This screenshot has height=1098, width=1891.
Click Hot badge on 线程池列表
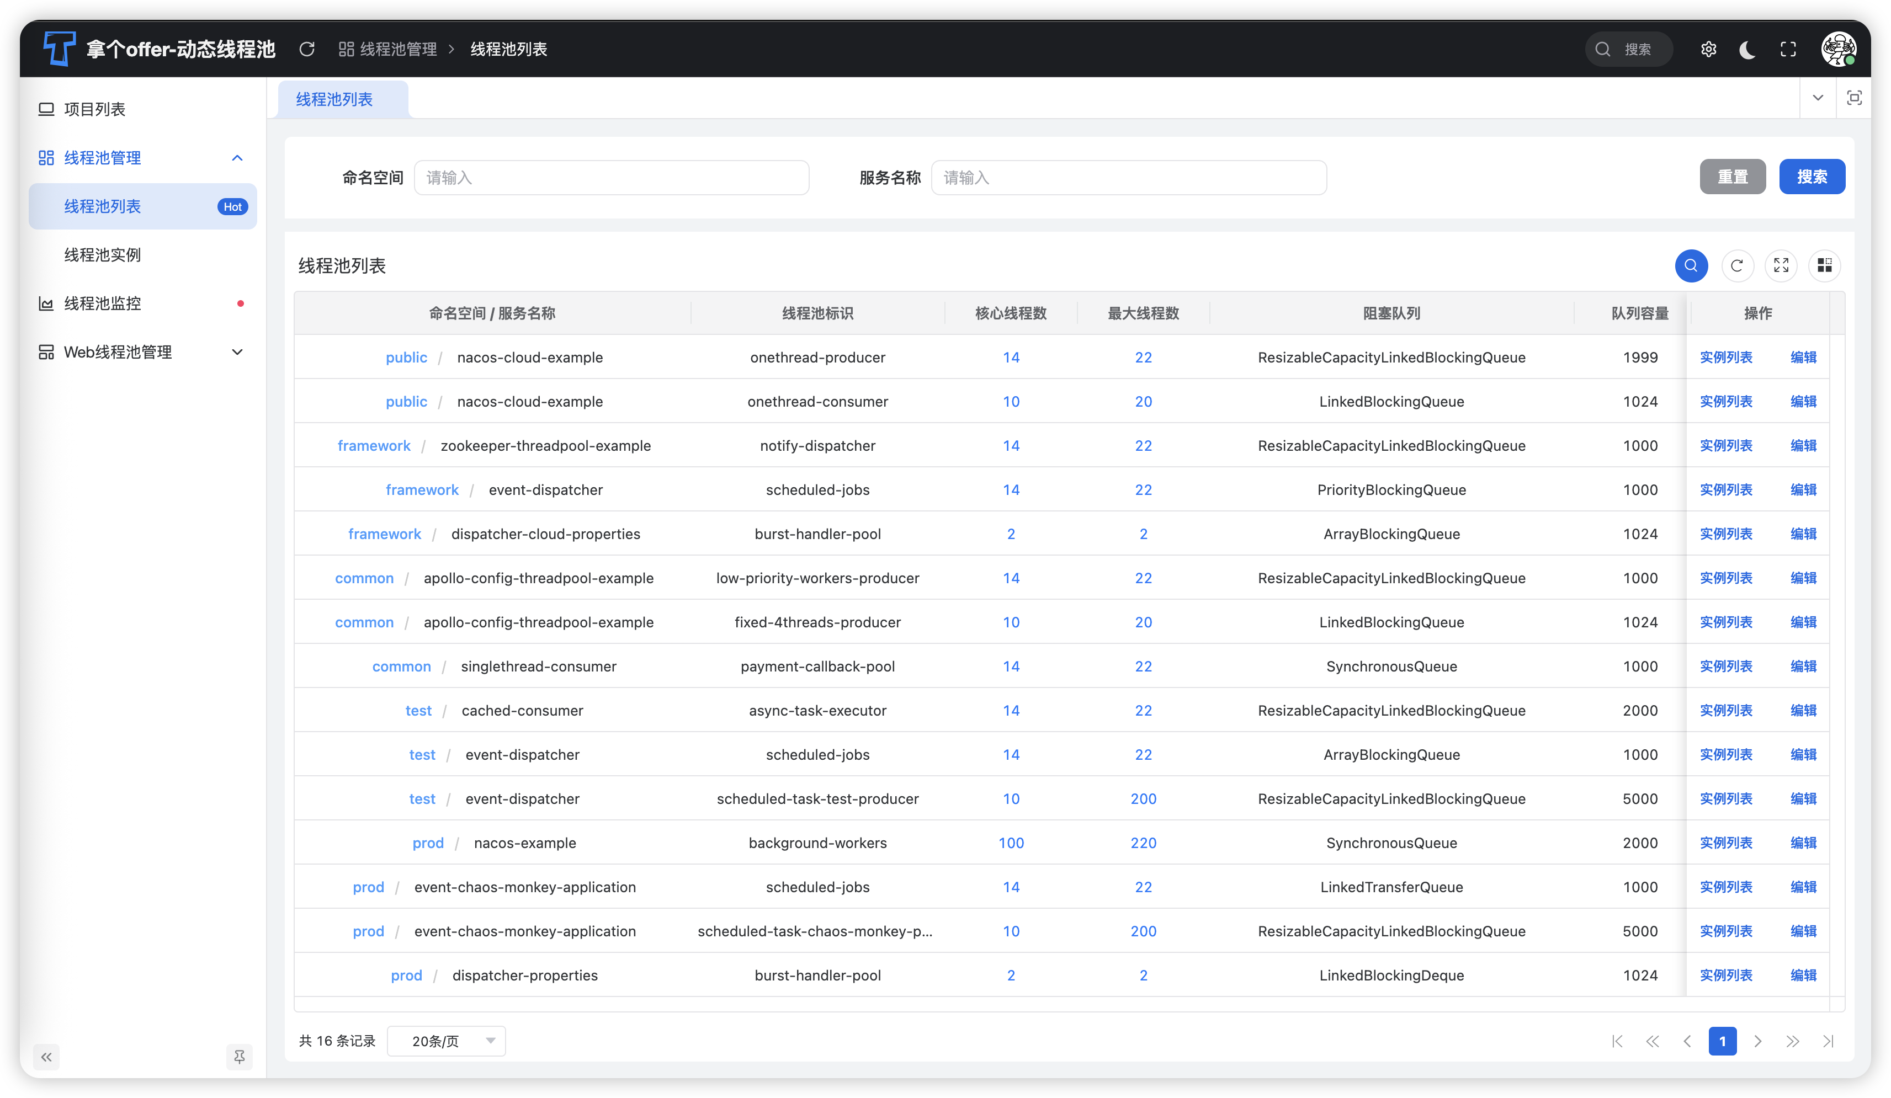pyautogui.click(x=232, y=206)
